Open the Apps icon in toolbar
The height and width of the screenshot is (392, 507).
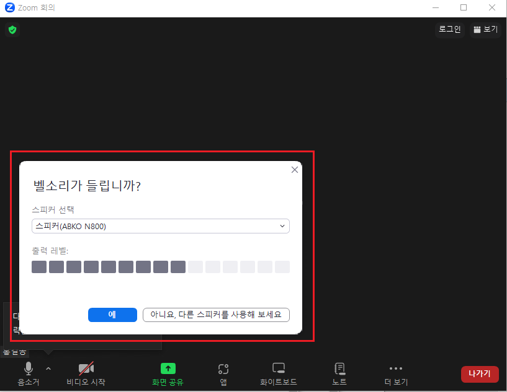[x=223, y=369]
